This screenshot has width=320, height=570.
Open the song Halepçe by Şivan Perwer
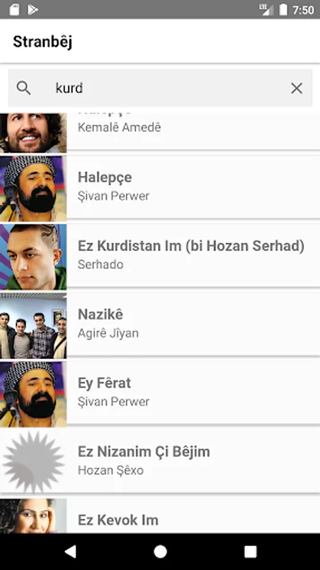[x=160, y=187]
